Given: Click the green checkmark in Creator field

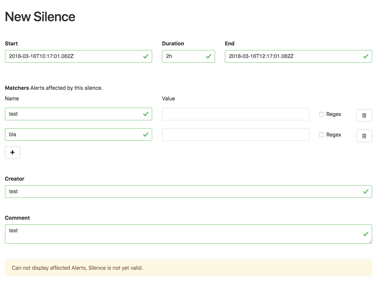Looking at the screenshot, I should click(365, 192).
